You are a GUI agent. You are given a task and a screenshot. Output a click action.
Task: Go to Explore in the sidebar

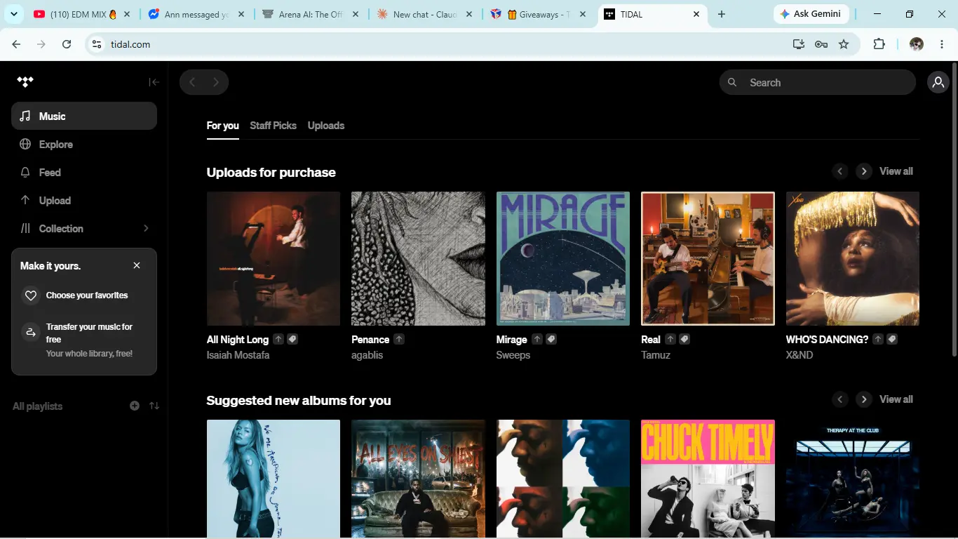(x=84, y=144)
